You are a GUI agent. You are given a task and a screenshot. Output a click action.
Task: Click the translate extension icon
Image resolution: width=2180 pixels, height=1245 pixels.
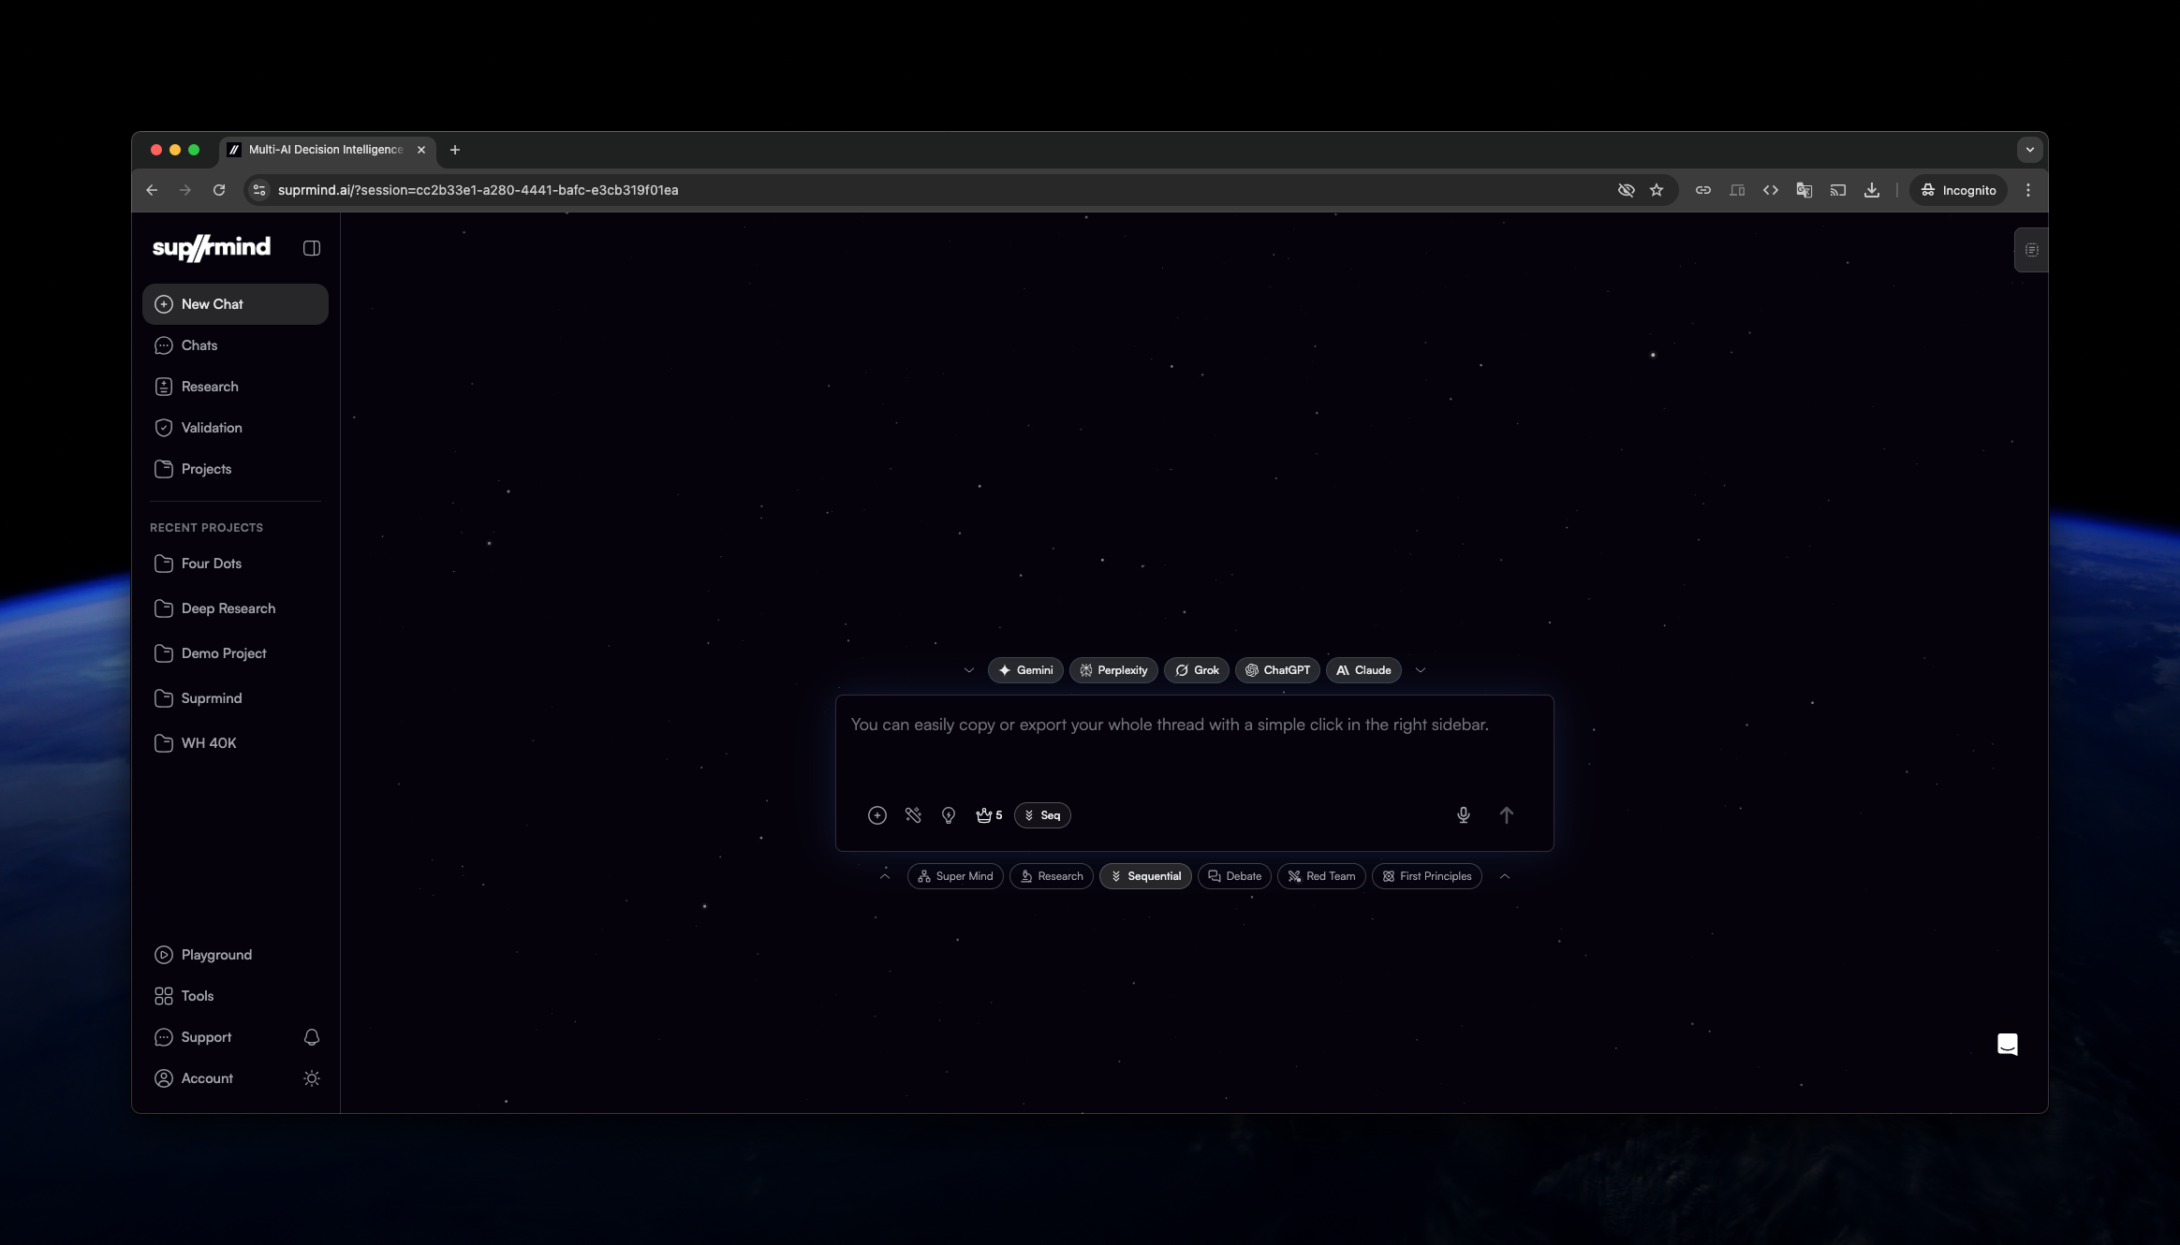1804,190
